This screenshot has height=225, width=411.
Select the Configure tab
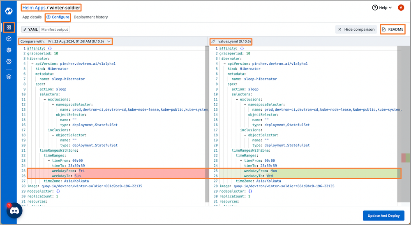(x=58, y=17)
